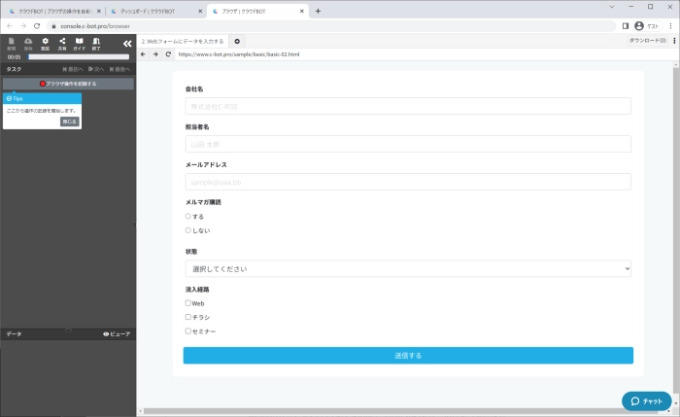
Task: Select the しない radio button
Action: click(x=187, y=230)
